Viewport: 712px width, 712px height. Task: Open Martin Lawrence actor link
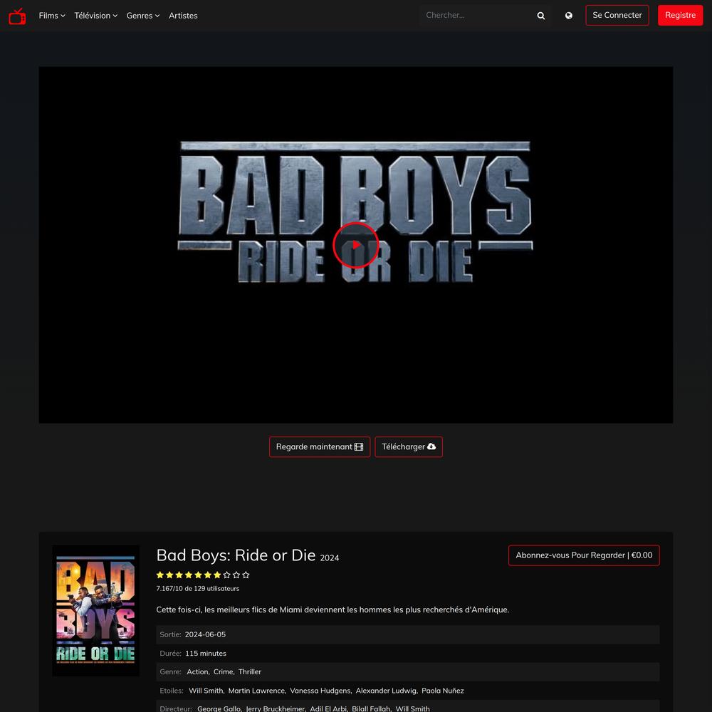click(x=256, y=691)
